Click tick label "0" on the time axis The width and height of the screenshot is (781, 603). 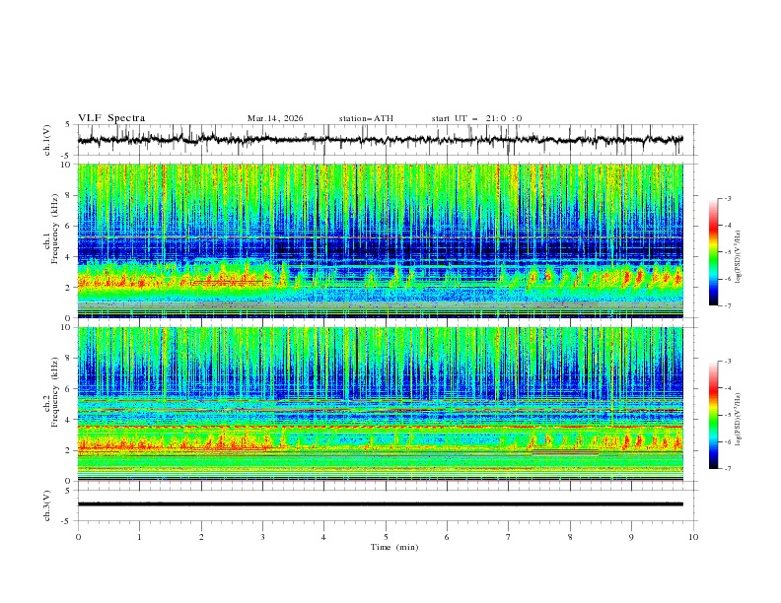click(78, 537)
